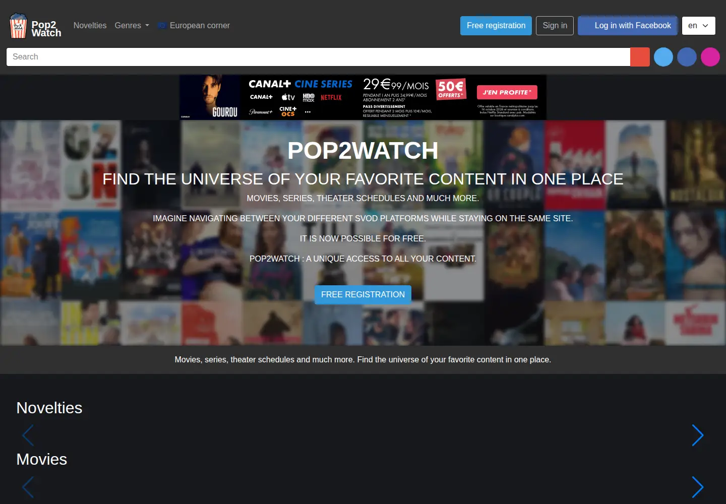Open the European corner nav link

[x=194, y=25]
